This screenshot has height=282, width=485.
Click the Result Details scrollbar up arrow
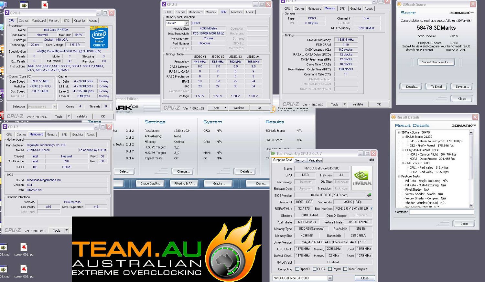[x=471, y=133]
